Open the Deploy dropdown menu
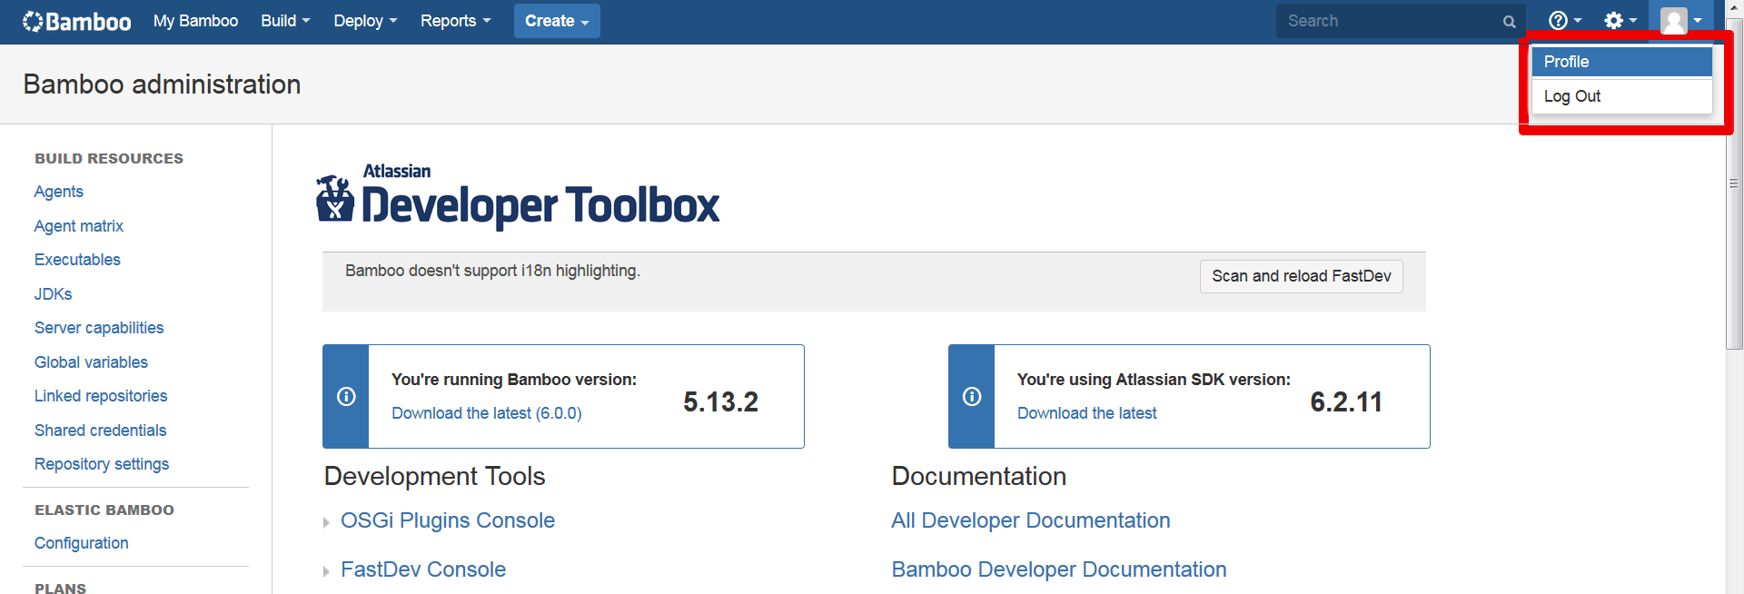The image size is (1744, 594). pos(365,21)
